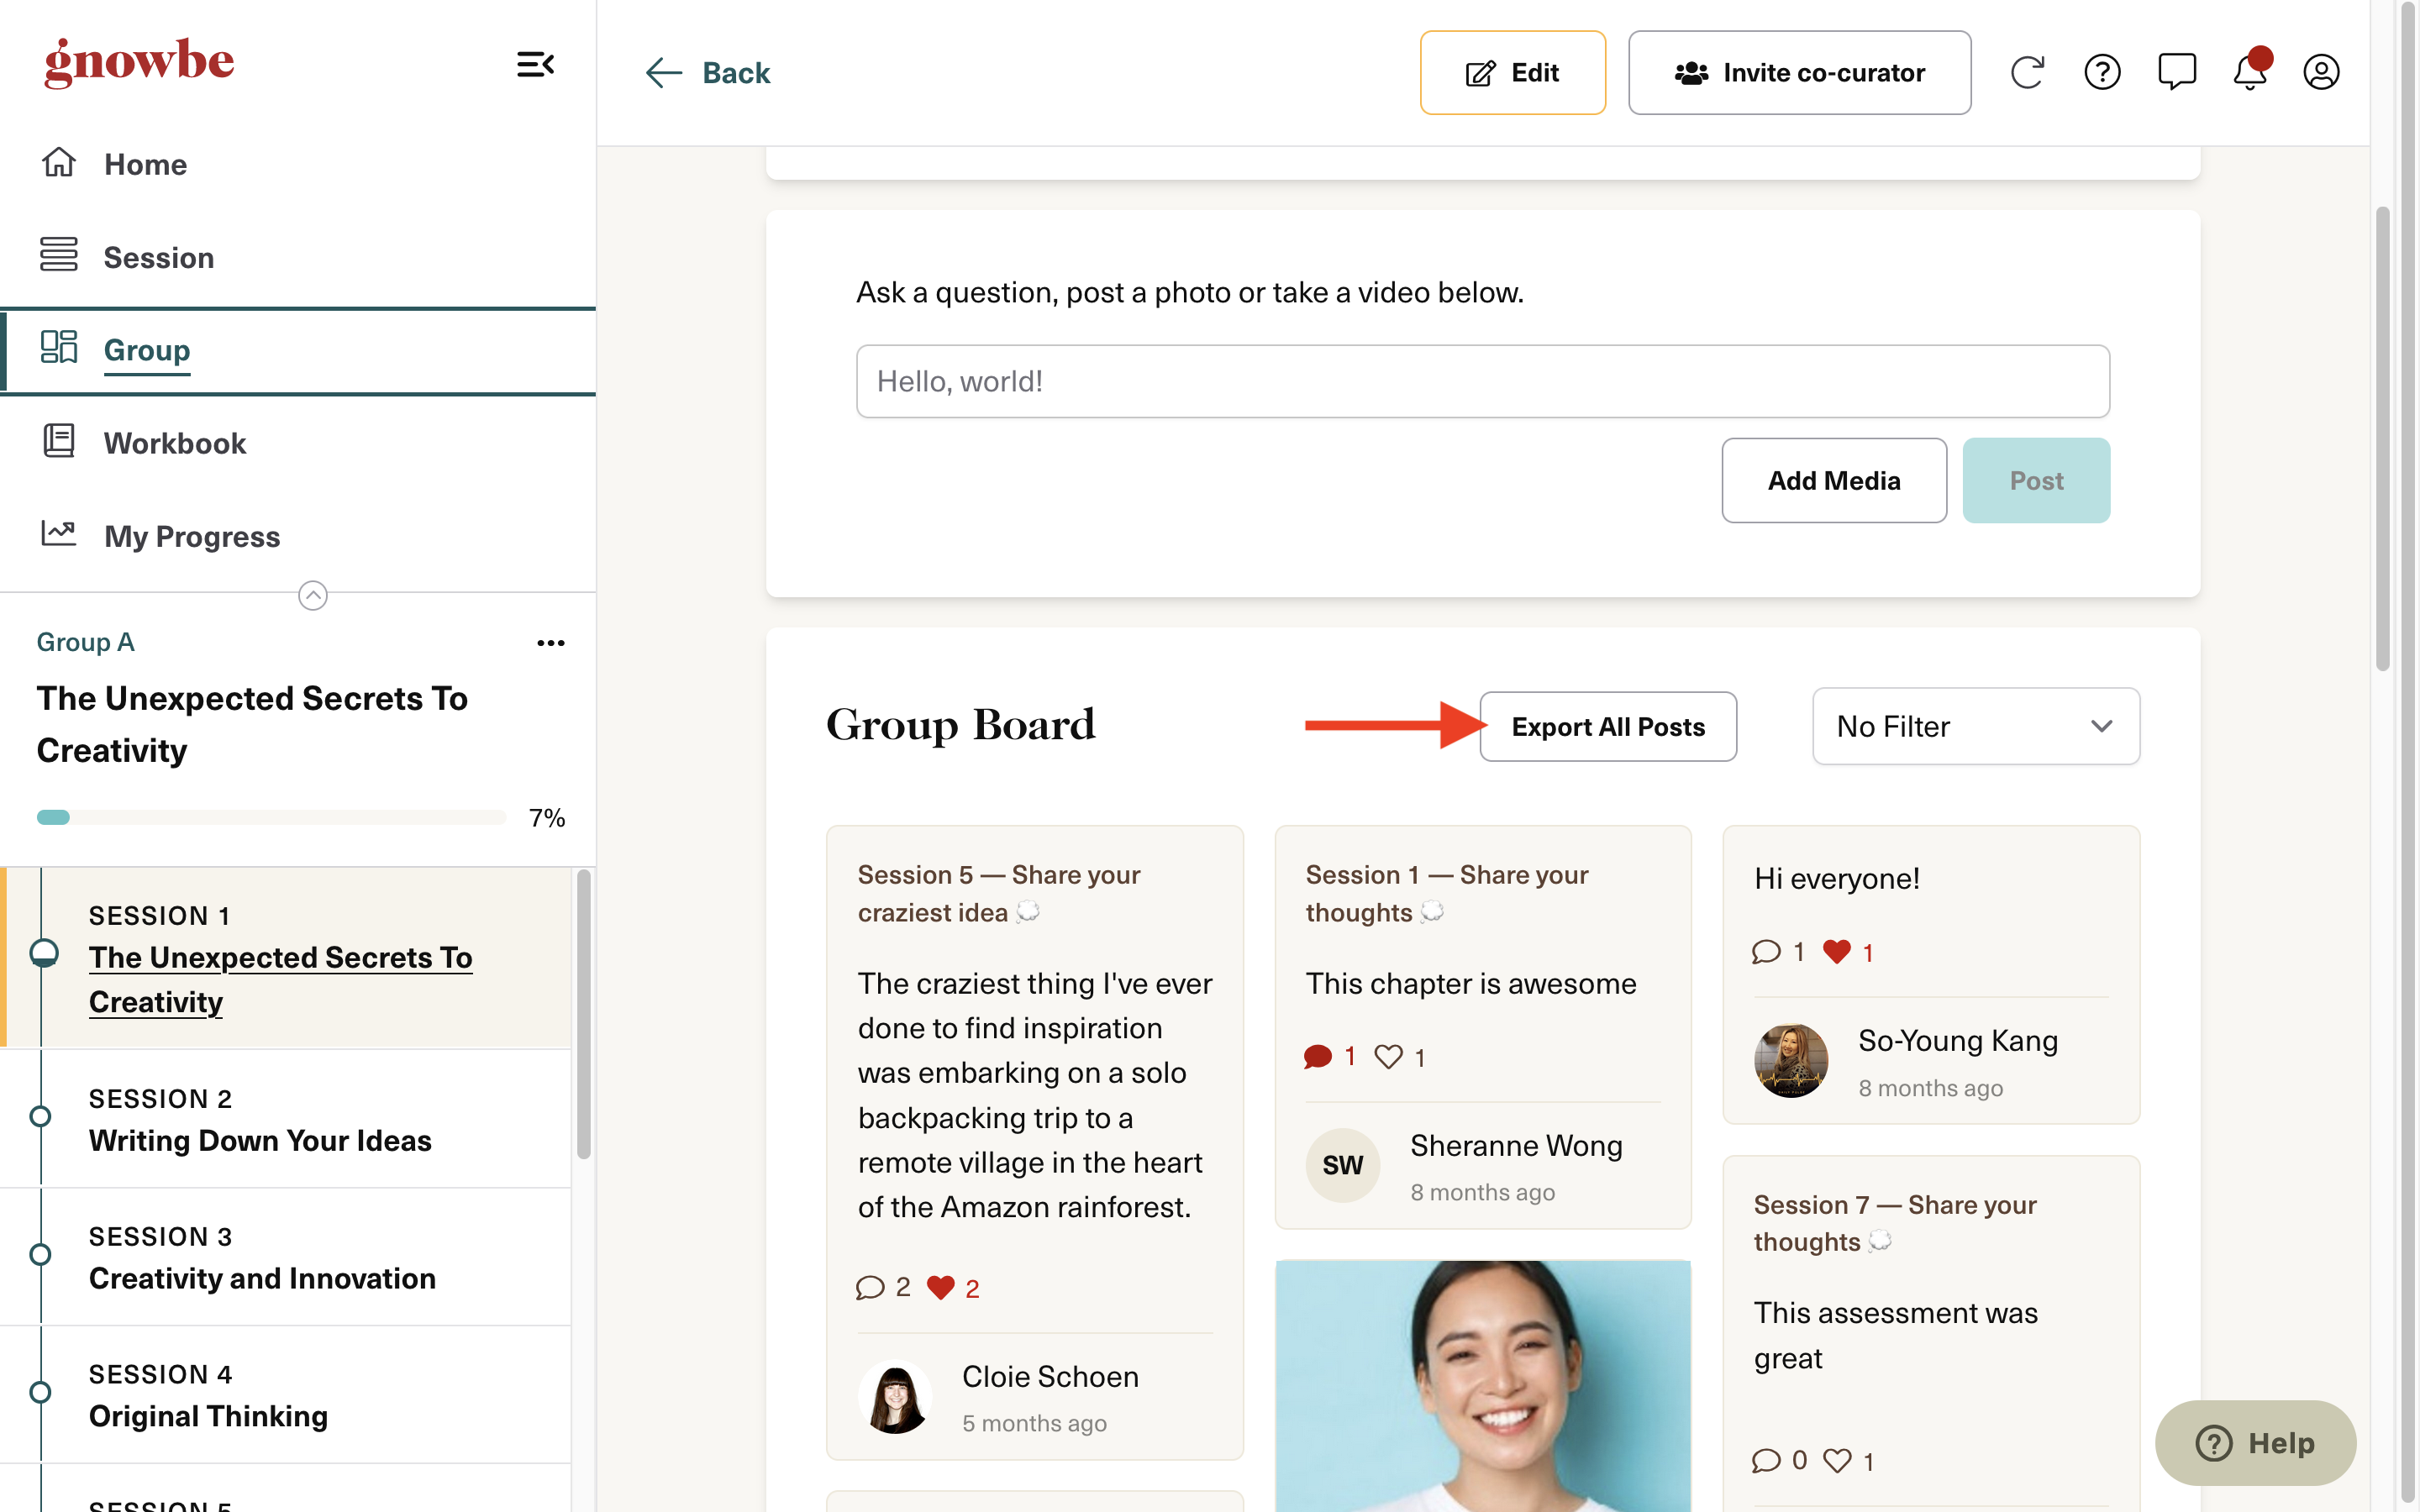This screenshot has width=2420, height=1512.
Task: Click Session 5 — Share your craziest idea title
Action: (998, 893)
